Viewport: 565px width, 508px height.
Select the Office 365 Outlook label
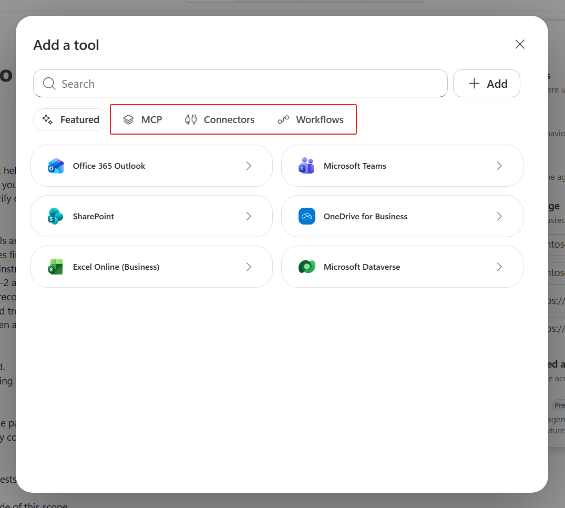tap(109, 166)
